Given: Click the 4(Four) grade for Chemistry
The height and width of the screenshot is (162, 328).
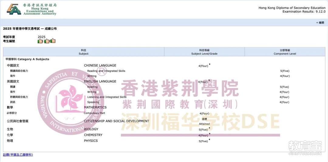Looking at the screenshot, I should (203, 136).
